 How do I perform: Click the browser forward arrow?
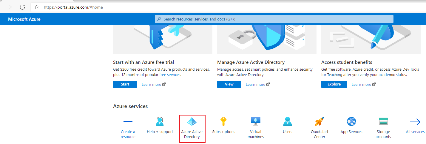10,7
